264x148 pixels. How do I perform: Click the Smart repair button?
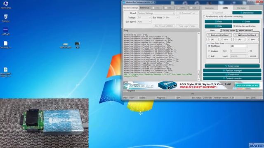pos(232,66)
